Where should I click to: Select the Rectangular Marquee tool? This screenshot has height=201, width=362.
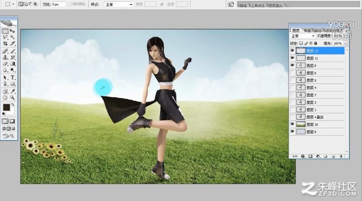pos(5,31)
